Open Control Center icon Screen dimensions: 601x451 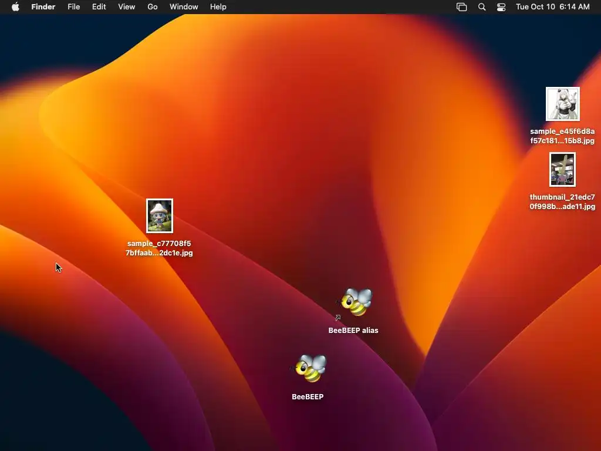[x=501, y=7]
